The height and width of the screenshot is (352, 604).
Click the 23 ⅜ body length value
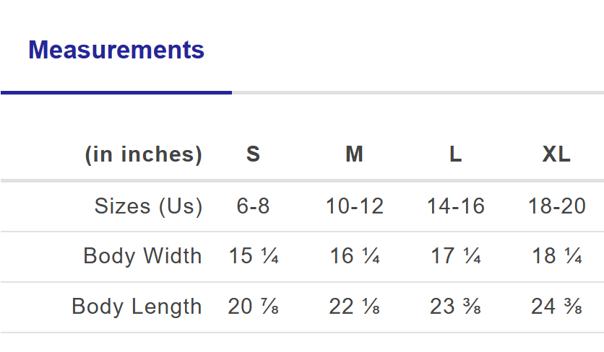tap(455, 307)
